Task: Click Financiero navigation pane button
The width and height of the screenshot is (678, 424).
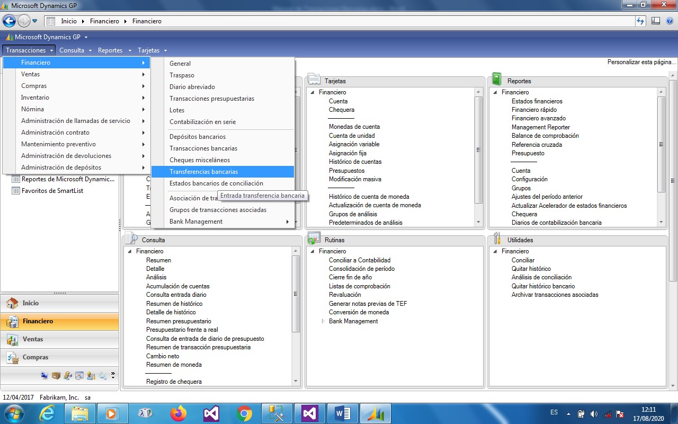Action: coord(59,321)
